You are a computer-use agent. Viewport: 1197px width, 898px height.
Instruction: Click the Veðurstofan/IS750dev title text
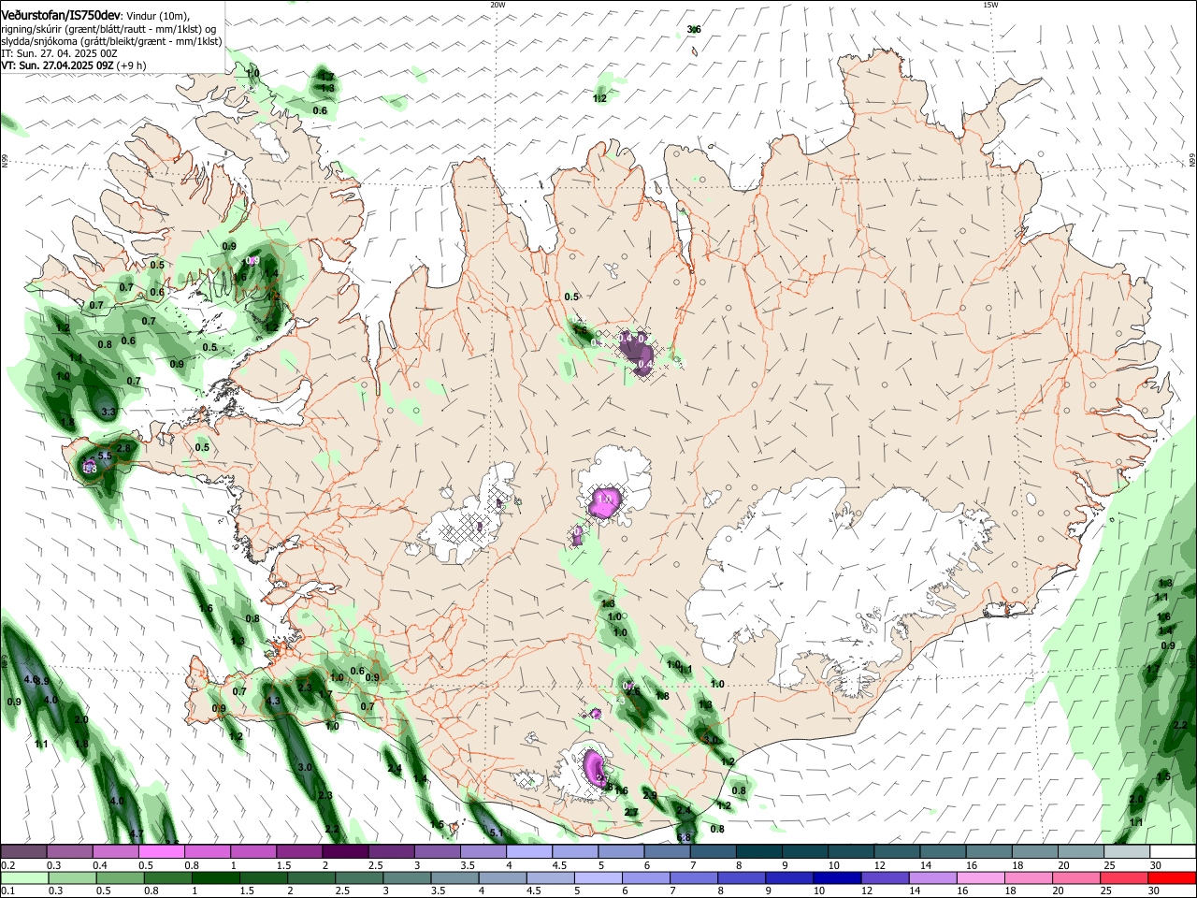tap(61, 16)
